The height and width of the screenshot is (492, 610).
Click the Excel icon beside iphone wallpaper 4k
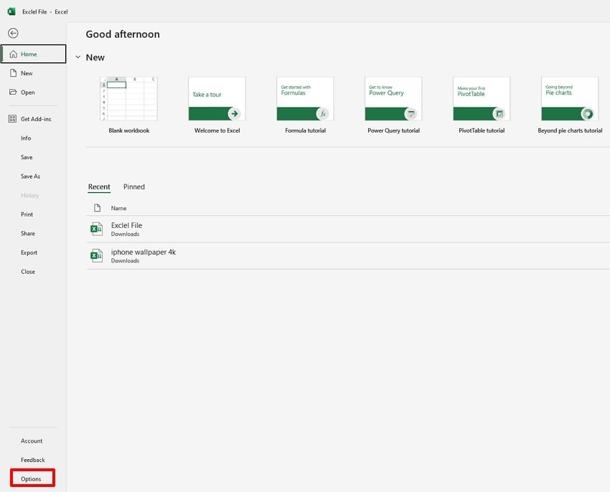point(96,256)
